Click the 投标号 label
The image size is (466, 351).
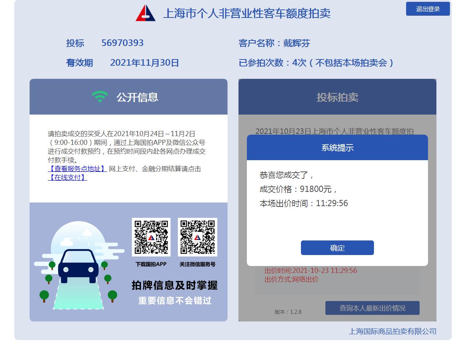75,43
